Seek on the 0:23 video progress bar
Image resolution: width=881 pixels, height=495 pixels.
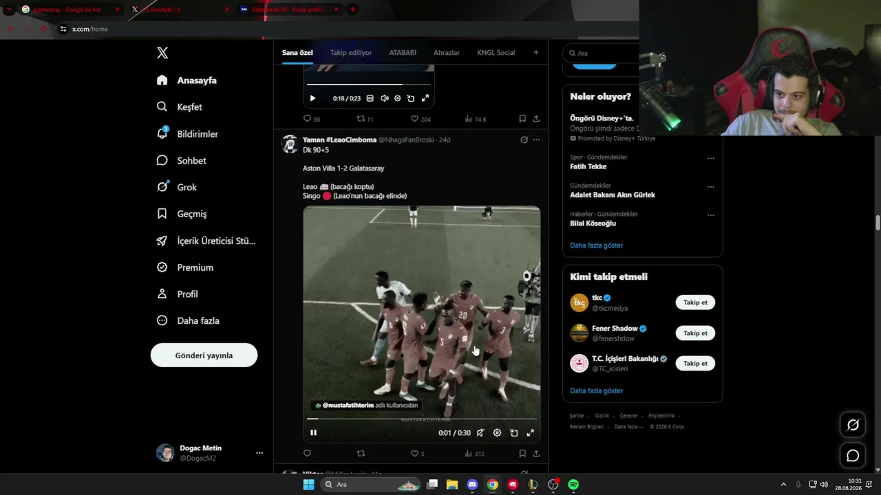point(368,85)
